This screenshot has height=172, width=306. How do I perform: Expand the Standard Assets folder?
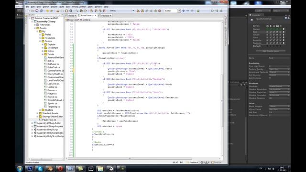click(37, 113)
